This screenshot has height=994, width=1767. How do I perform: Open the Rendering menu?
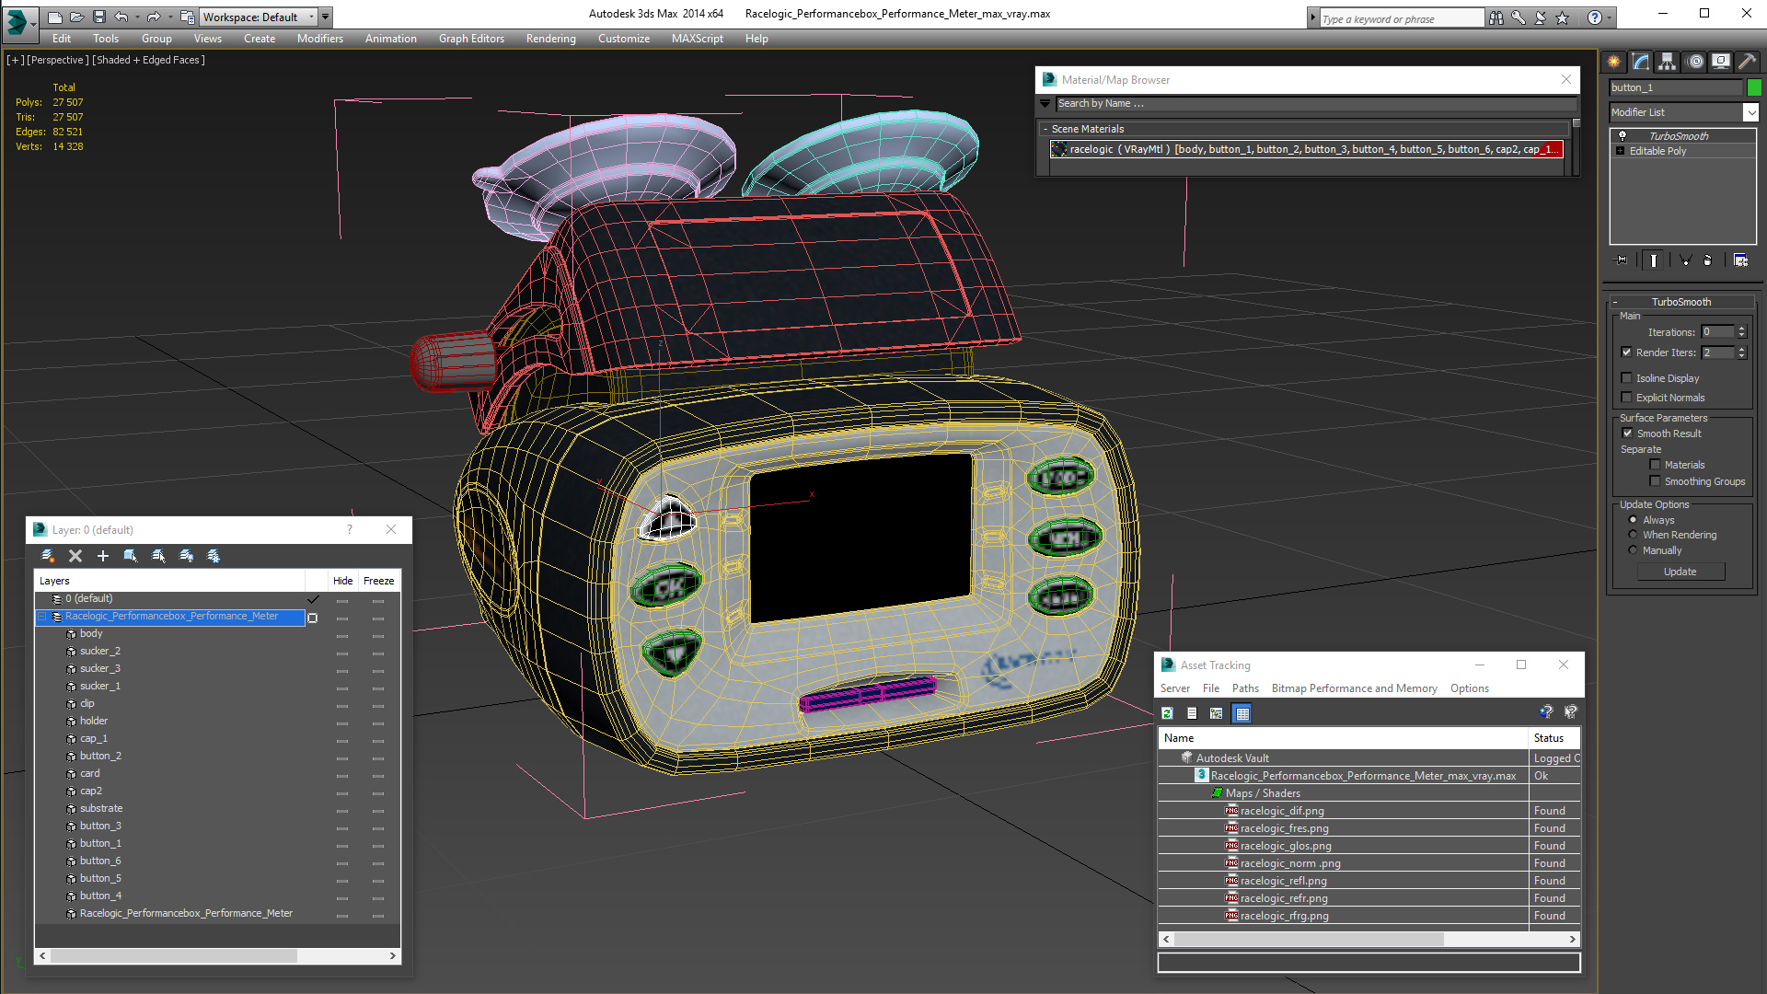(x=550, y=39)
